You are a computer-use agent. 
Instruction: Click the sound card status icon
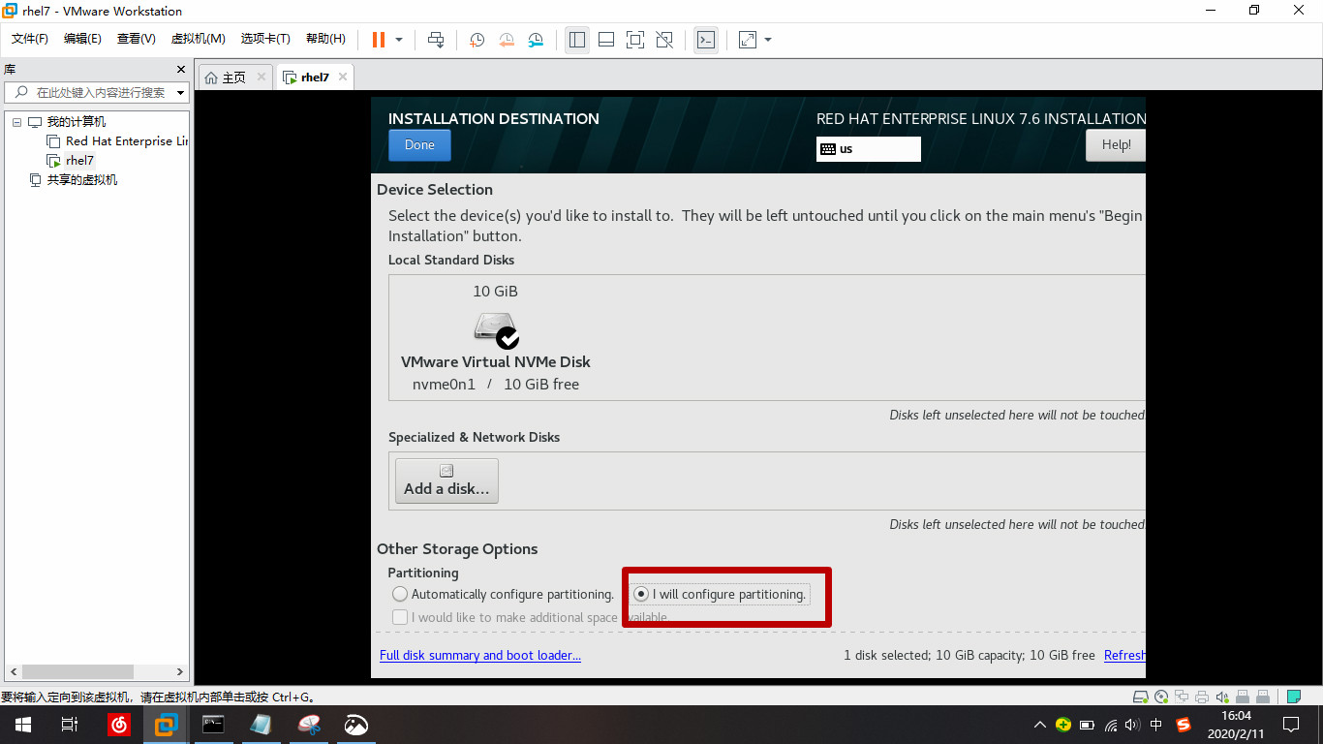coord(1222,697)
